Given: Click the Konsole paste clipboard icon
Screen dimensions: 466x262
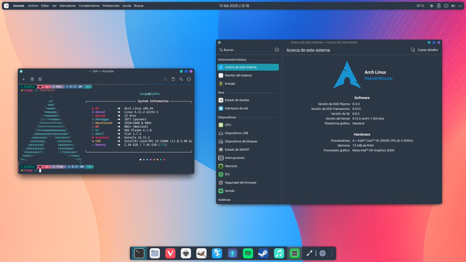Looking at the screenshot, I should point(173,79).
